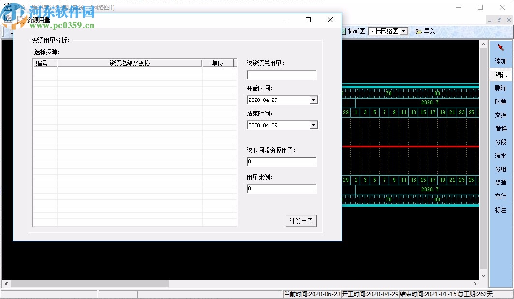Click the 时差 tool in right sidebar

500,101
